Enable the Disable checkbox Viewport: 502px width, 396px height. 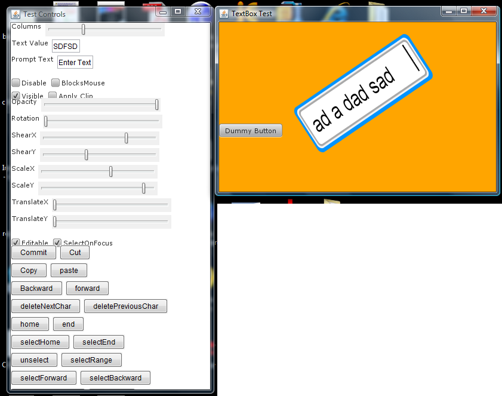click(16, 83)
